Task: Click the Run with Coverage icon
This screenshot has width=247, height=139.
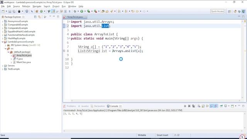Action: (x=88, y=11)
